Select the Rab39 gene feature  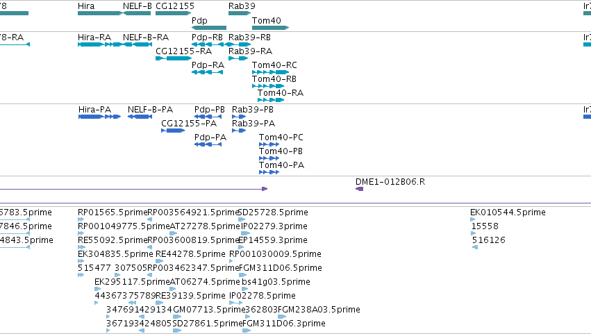click(240, 13)
